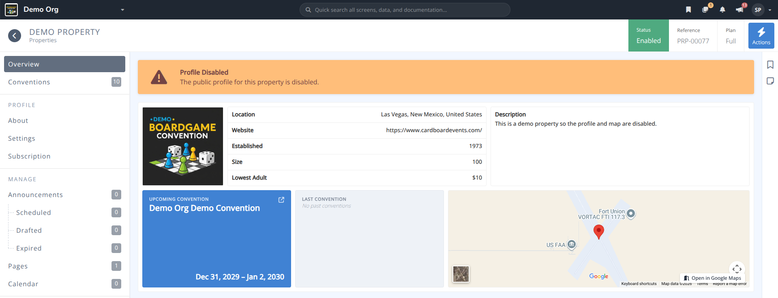Open in Google Maps link
778x298 pixels.
click(712, 278)
